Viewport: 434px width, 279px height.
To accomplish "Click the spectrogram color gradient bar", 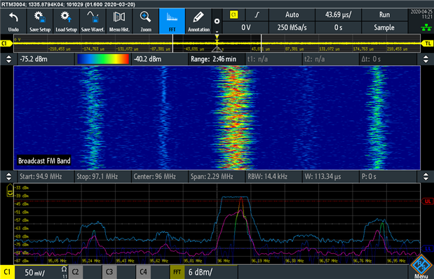I will [103, 59].
